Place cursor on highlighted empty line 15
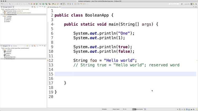The width and height of the screenshot is (198, 111). pyautogui.click(x=125, y=74)
